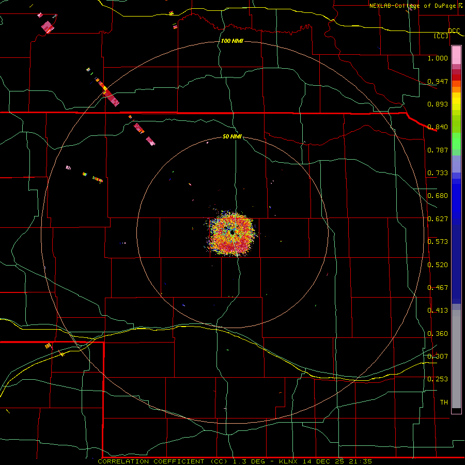Click the 0.360 scale value

click(x=438, y=334)
